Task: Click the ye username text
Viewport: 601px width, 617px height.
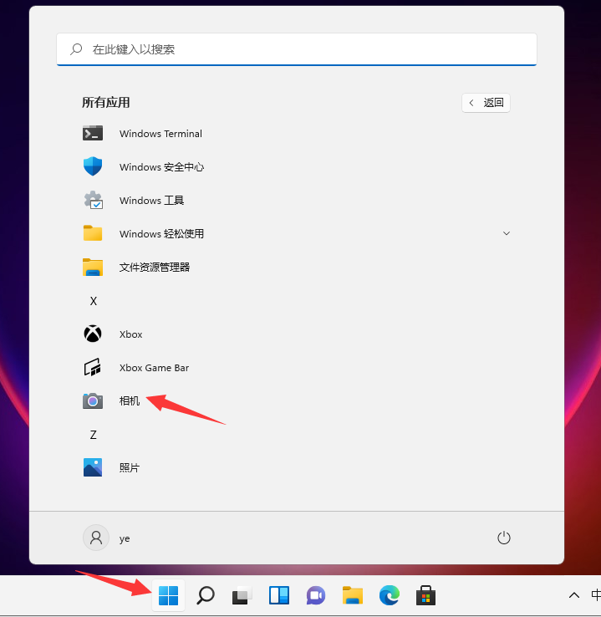Action: (x=125, y=538)
